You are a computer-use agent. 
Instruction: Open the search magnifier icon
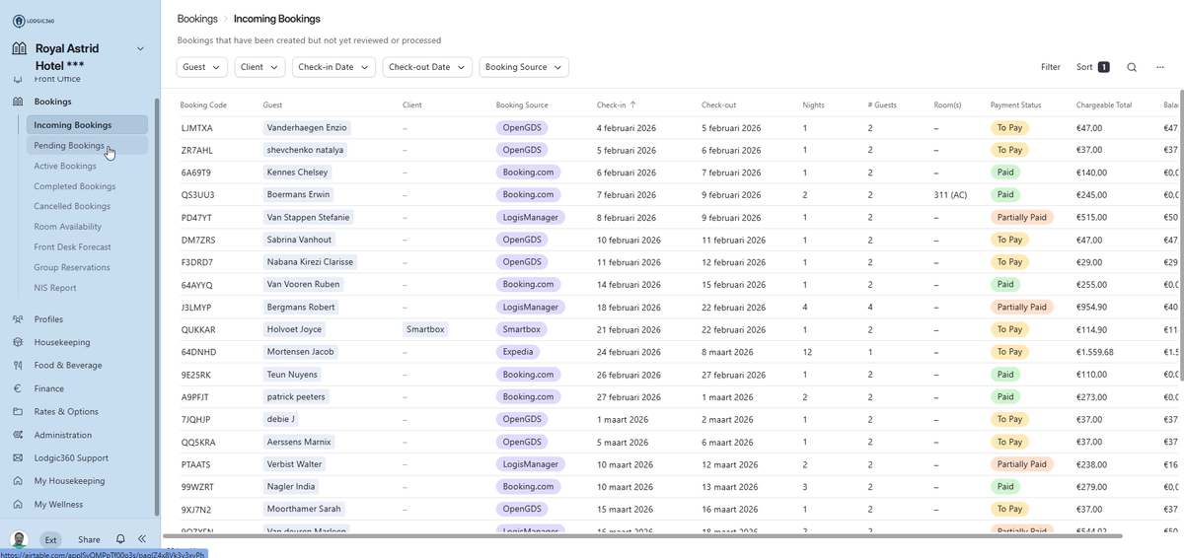1132,67
